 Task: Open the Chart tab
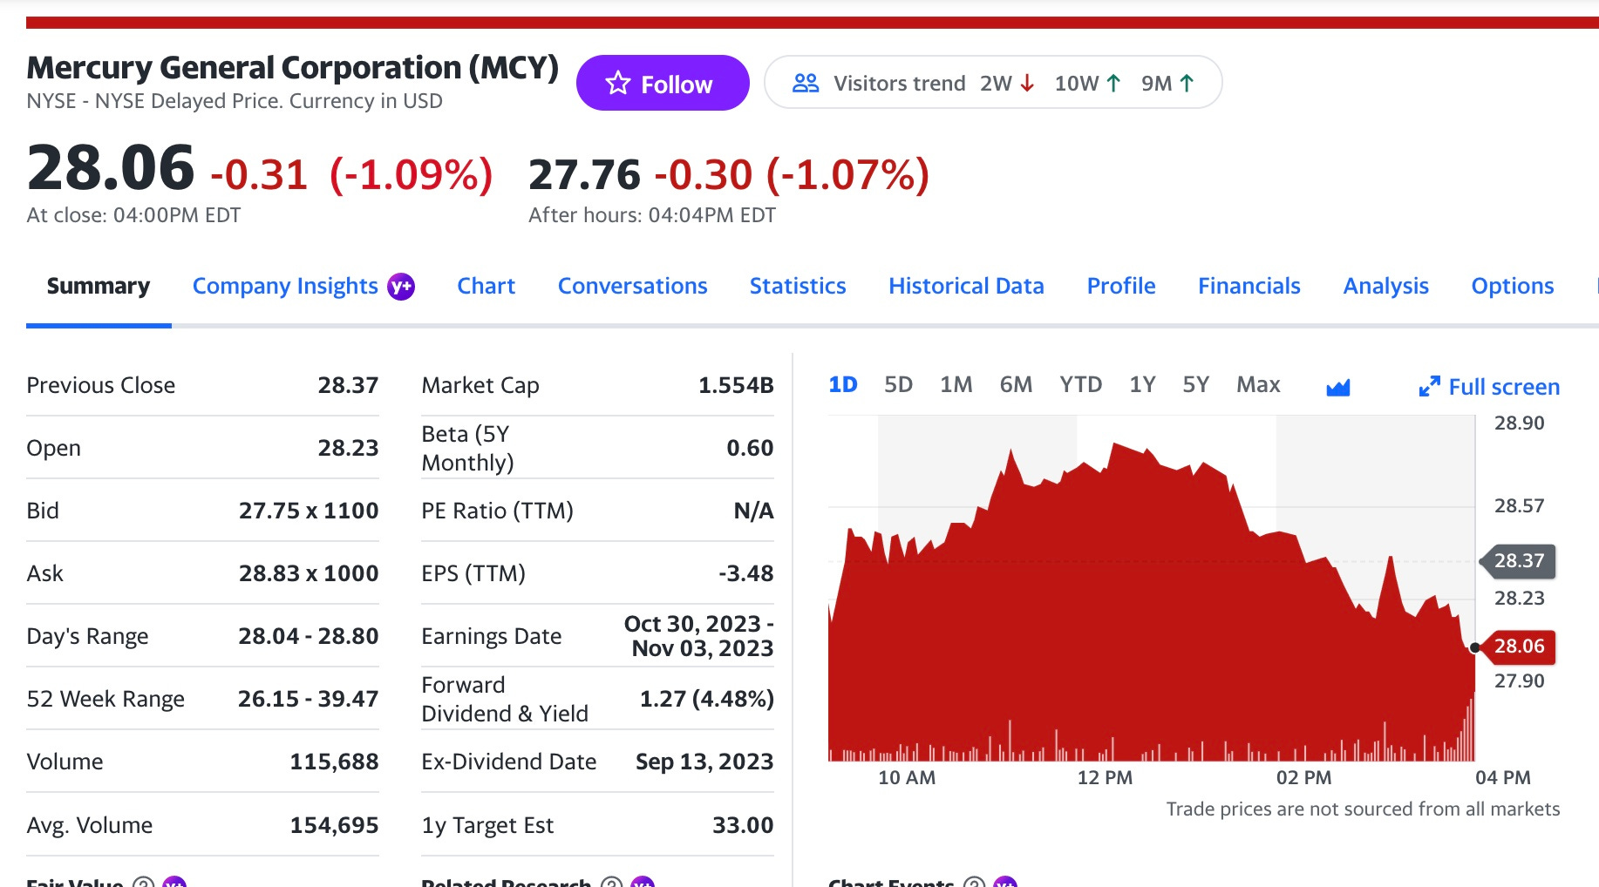click(x=487, y=286)
